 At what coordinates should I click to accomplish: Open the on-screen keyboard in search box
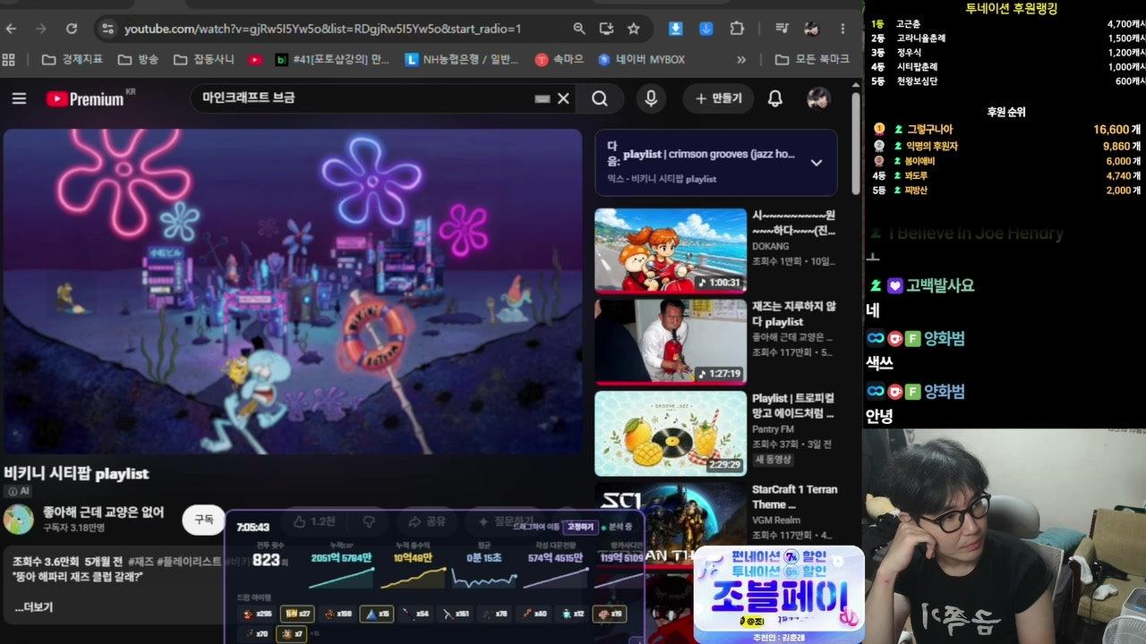542,98
